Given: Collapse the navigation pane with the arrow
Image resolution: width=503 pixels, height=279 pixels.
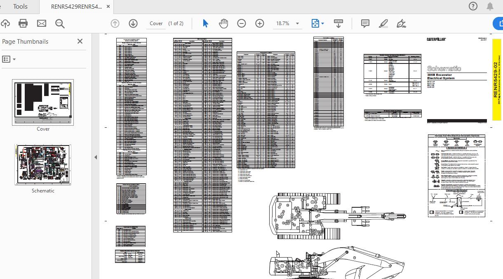Looking at the screenshot, I should (x=96, y=157).
